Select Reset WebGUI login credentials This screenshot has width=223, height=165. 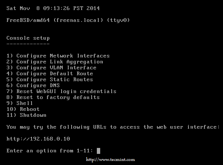click(62, 91)
